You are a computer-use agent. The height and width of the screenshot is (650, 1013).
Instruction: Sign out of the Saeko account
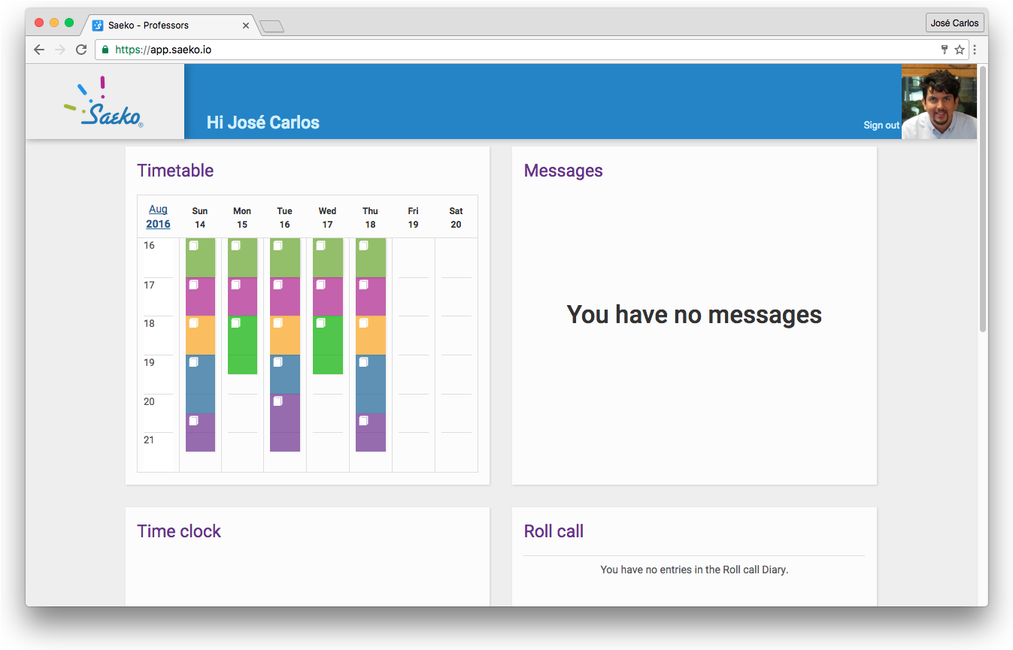pos(881,125)
